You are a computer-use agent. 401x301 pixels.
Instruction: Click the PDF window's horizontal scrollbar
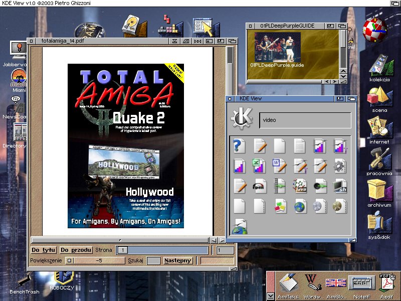pos(120,240)
